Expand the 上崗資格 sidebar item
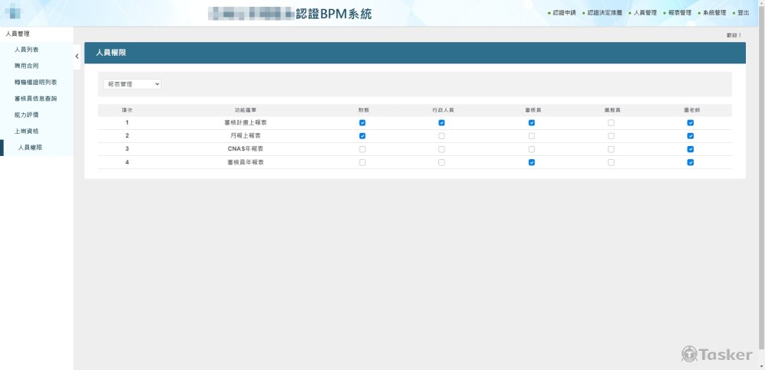Screen dimensions: 765x370 [x=27, y=131]
